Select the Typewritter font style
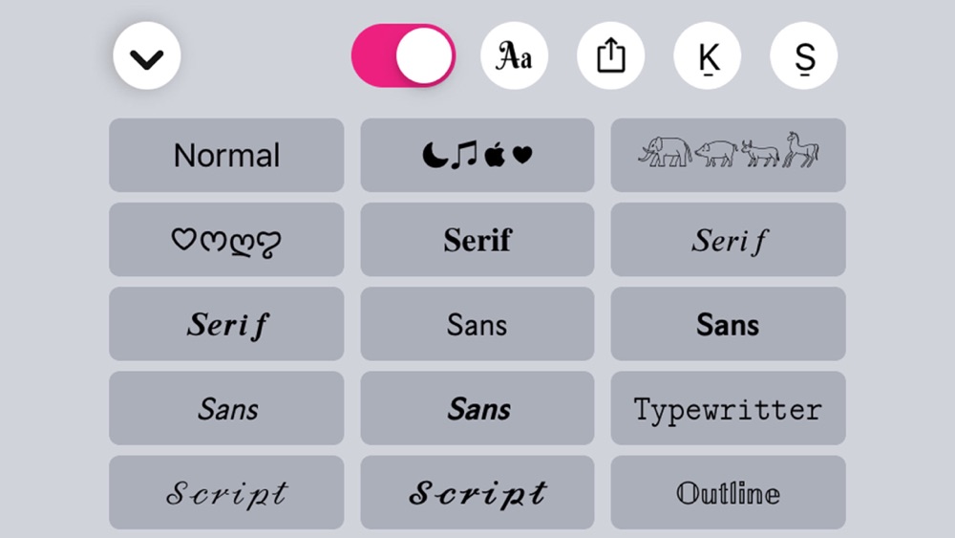 (729, 408)
